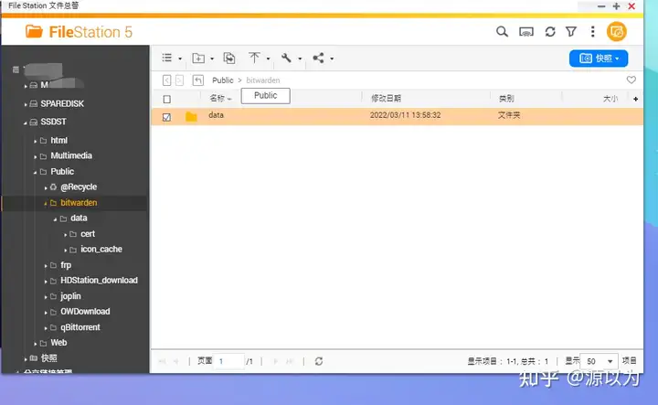
Task: Refresh using the top header refresh icon
Action: click(550, 32)
